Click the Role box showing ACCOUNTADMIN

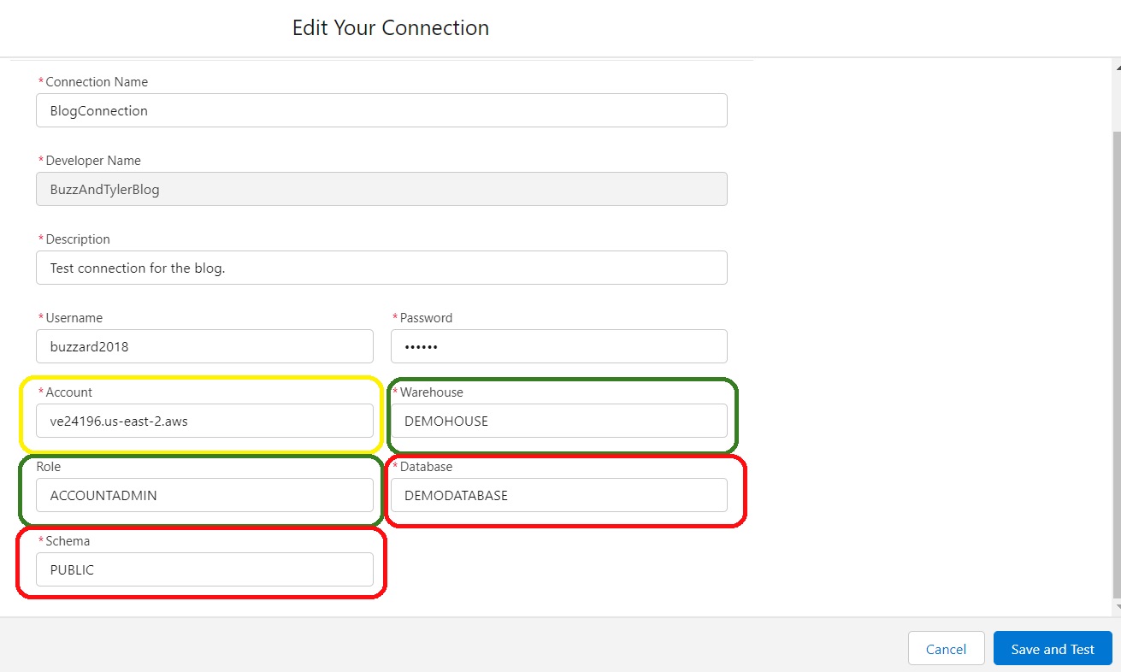[x=204, y=495]
